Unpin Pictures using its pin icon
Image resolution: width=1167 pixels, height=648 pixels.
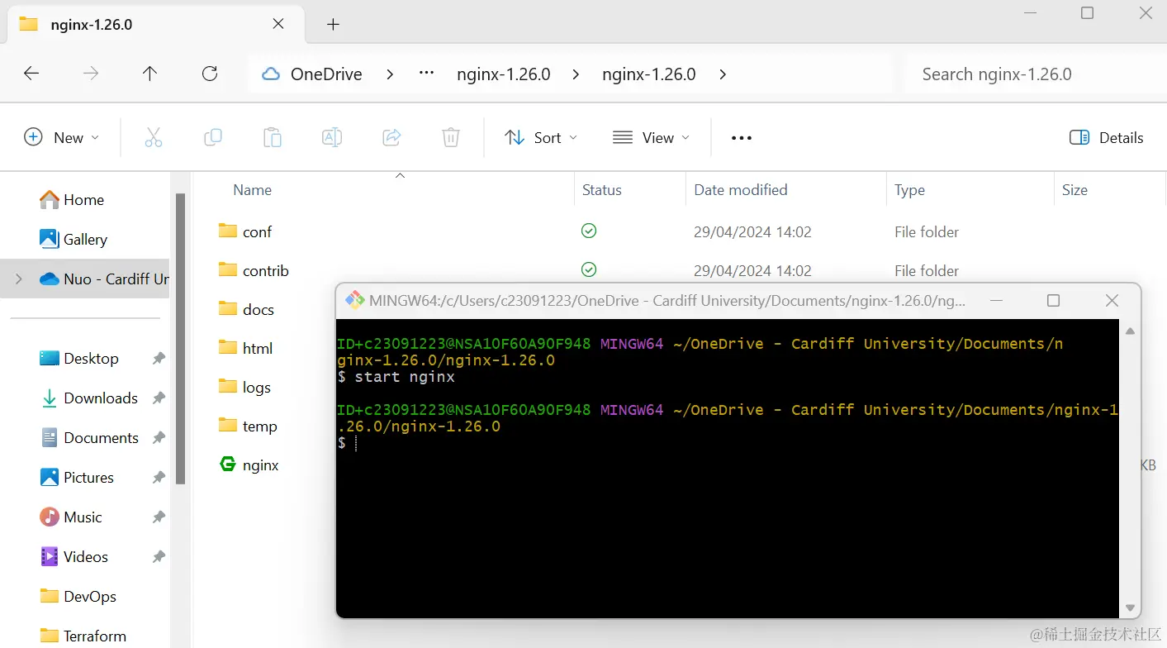159,477
